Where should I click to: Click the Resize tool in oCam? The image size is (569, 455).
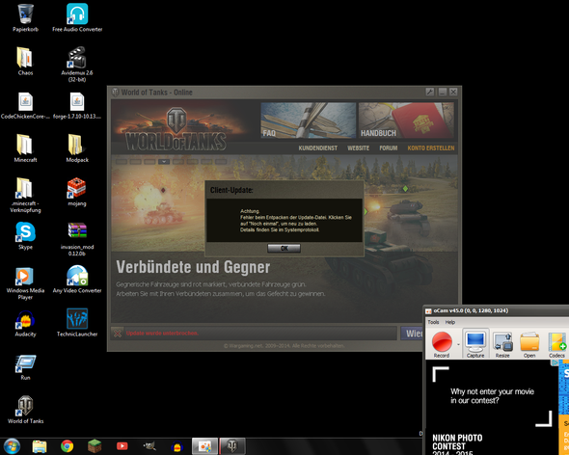click(502, 344)
